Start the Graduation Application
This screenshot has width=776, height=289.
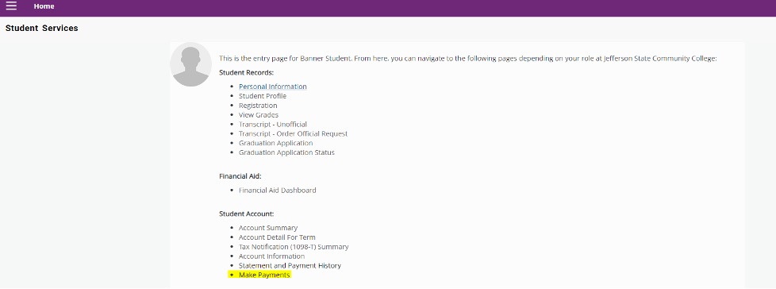pos(275,143)
